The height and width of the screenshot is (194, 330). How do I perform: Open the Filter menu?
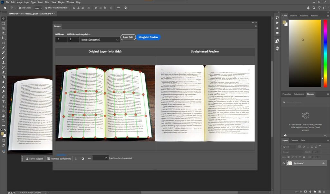click(47, 2)
